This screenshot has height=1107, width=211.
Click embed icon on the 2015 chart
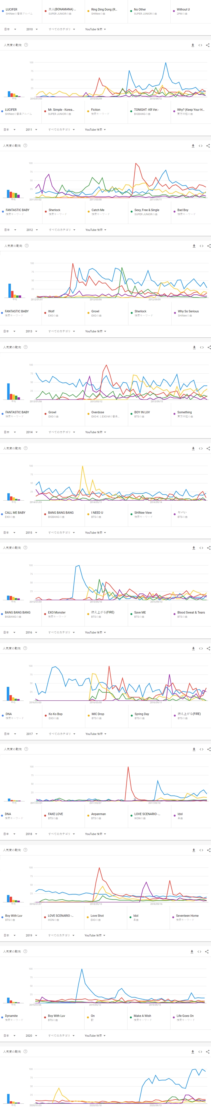click(x=201, y=548)
